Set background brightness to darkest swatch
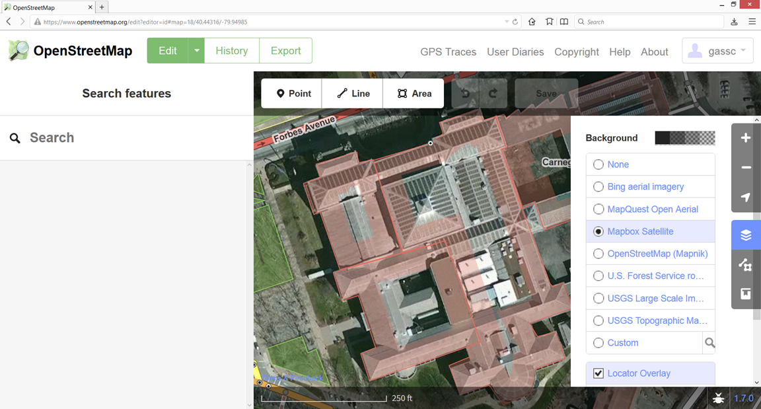The width and height of the screenshot is (761, 409). coord(662,138)
